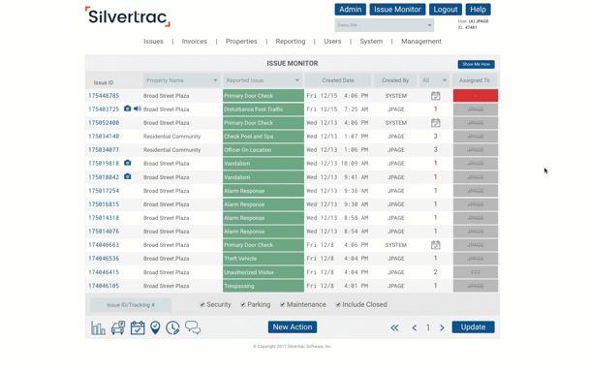Open issue link 174046415
This screenshot has width=589, height=372.
pyautogui.click(x=104, y=272)
